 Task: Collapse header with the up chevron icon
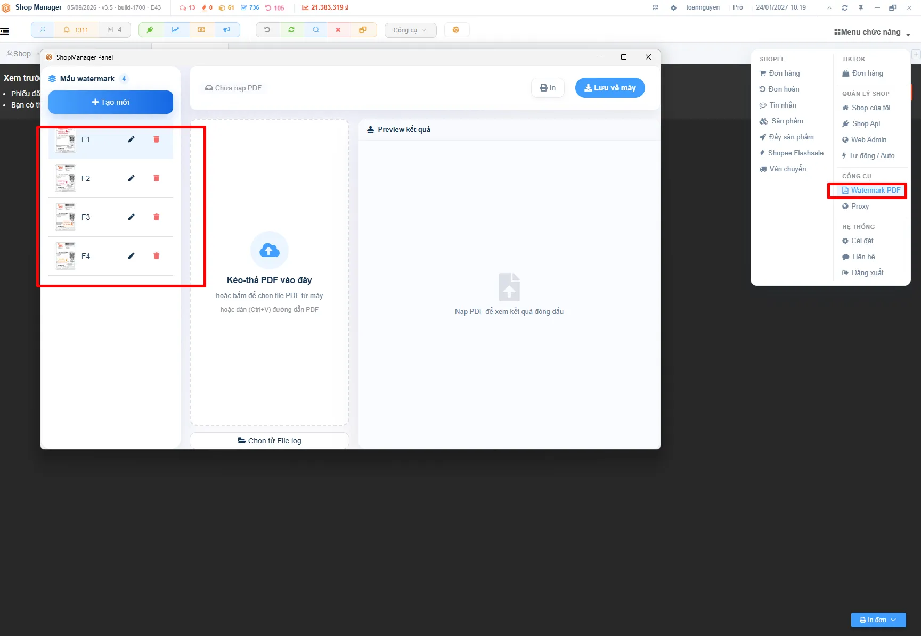point(829,7)
